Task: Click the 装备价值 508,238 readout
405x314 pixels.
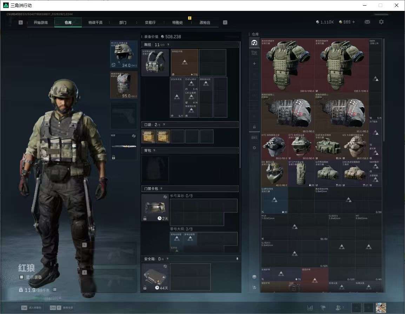Action: [x=162, y=37]
